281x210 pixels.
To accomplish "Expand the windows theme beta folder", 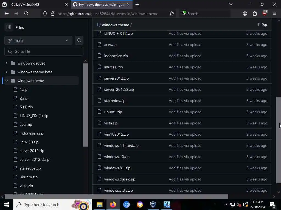I will [7, 72].
